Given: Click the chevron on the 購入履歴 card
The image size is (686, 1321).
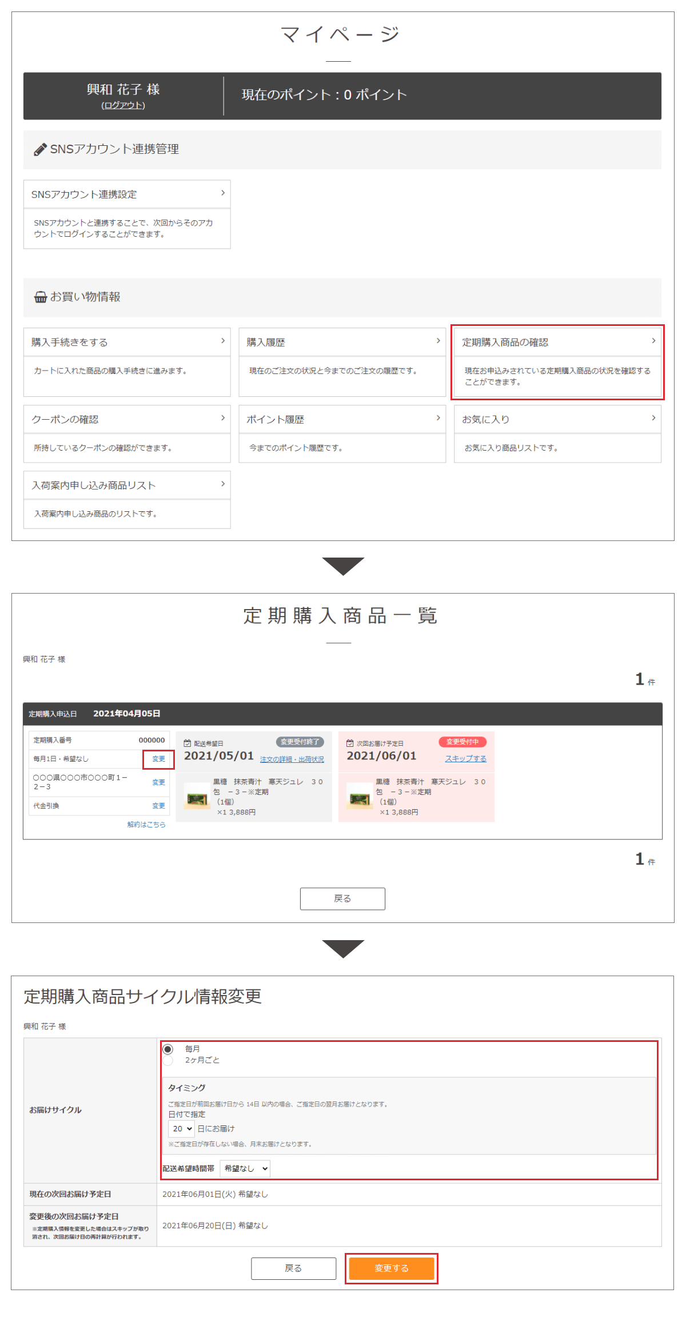Looking at the screenshot, I should pos(438,341).
